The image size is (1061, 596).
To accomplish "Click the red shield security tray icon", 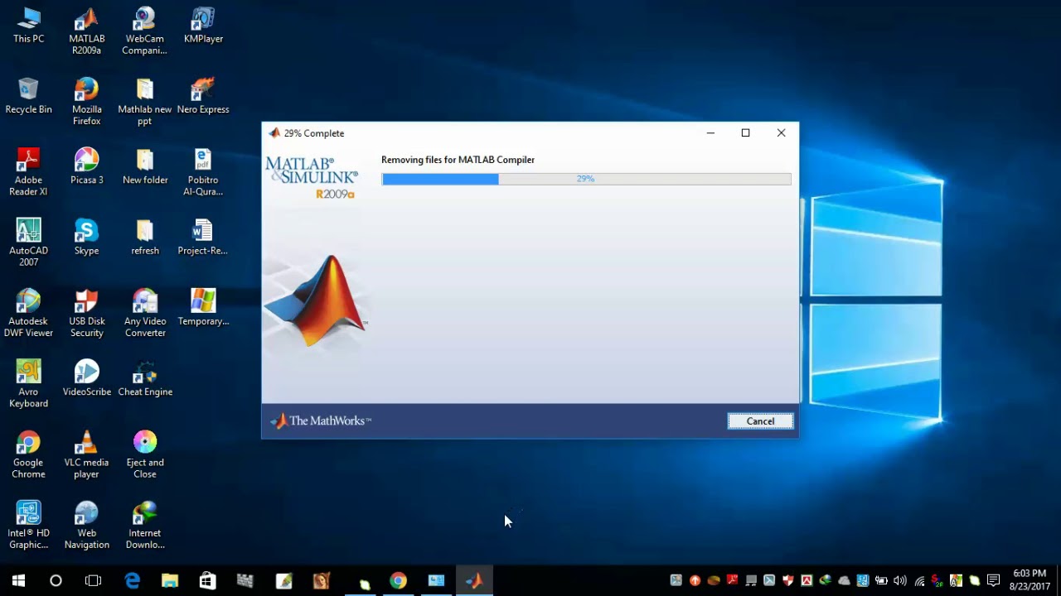I will coord(787,581).
